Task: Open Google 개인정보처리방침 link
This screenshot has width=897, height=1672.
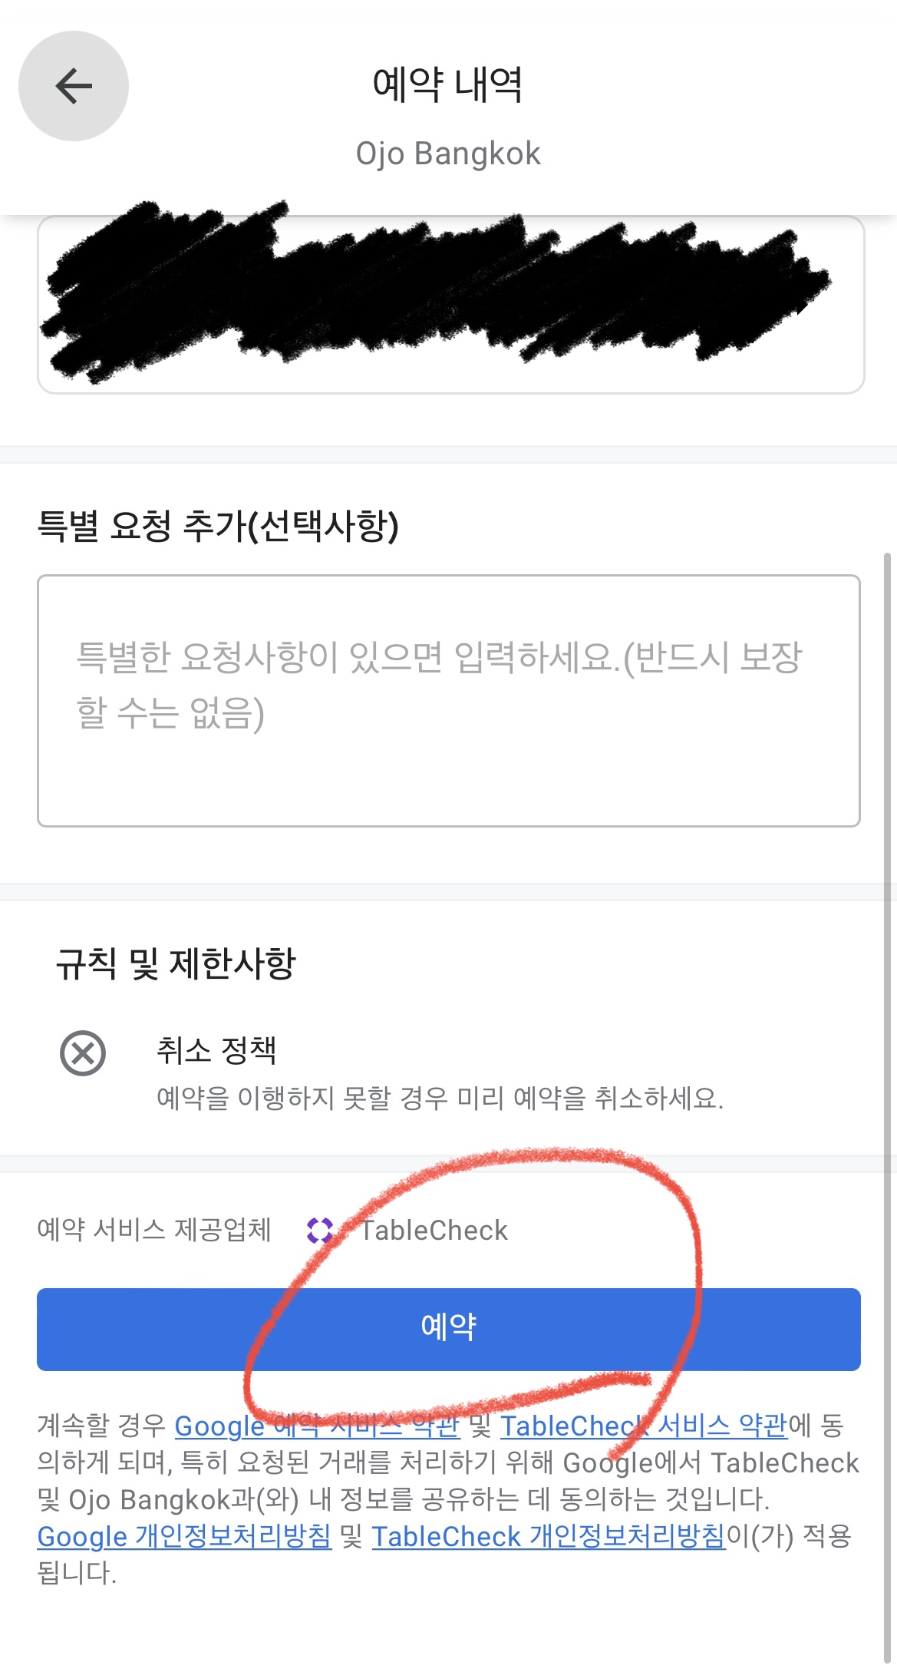Action: (x=184, y=1537)
